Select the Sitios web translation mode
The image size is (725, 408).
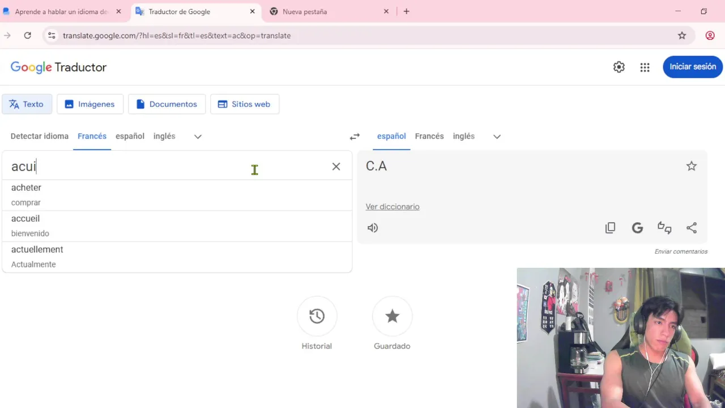(244, 104)
